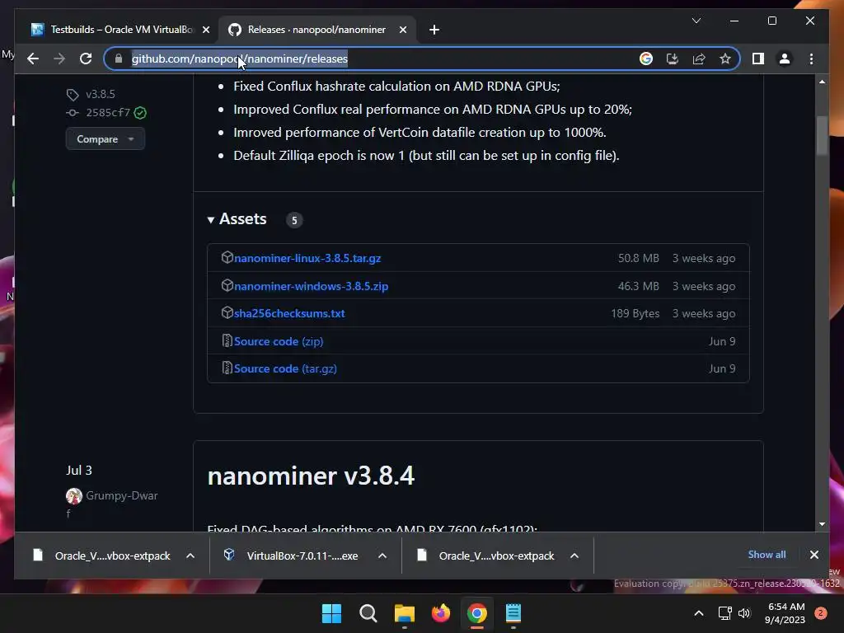Open the tab search chevron in title bar
The image size is (844, 633).
click(x=696, y=21)
